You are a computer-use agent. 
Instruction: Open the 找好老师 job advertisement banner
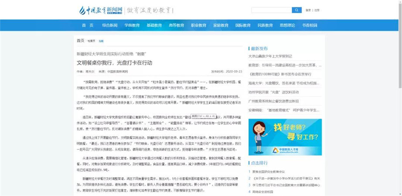click(285, 137)
